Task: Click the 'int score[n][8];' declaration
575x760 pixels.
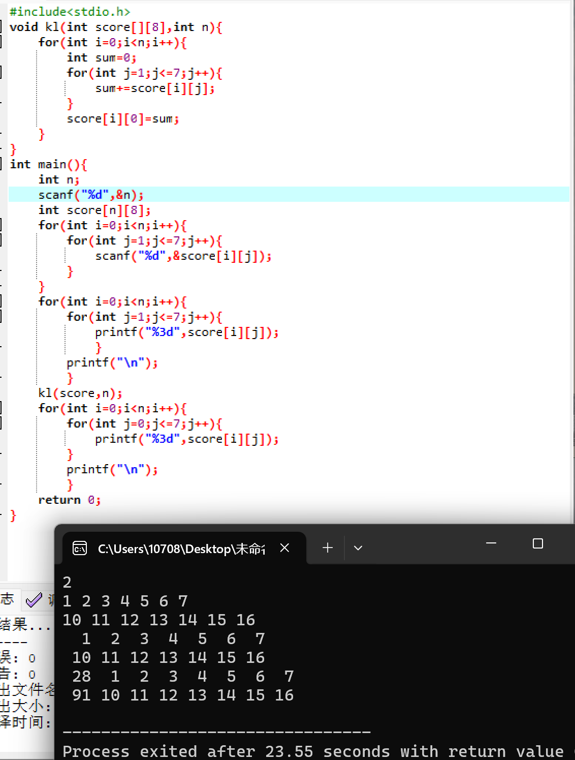Action: point(94,210)
